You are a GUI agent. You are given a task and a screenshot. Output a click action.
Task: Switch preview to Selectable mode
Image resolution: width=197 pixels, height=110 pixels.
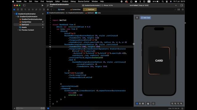pos(140,104)
